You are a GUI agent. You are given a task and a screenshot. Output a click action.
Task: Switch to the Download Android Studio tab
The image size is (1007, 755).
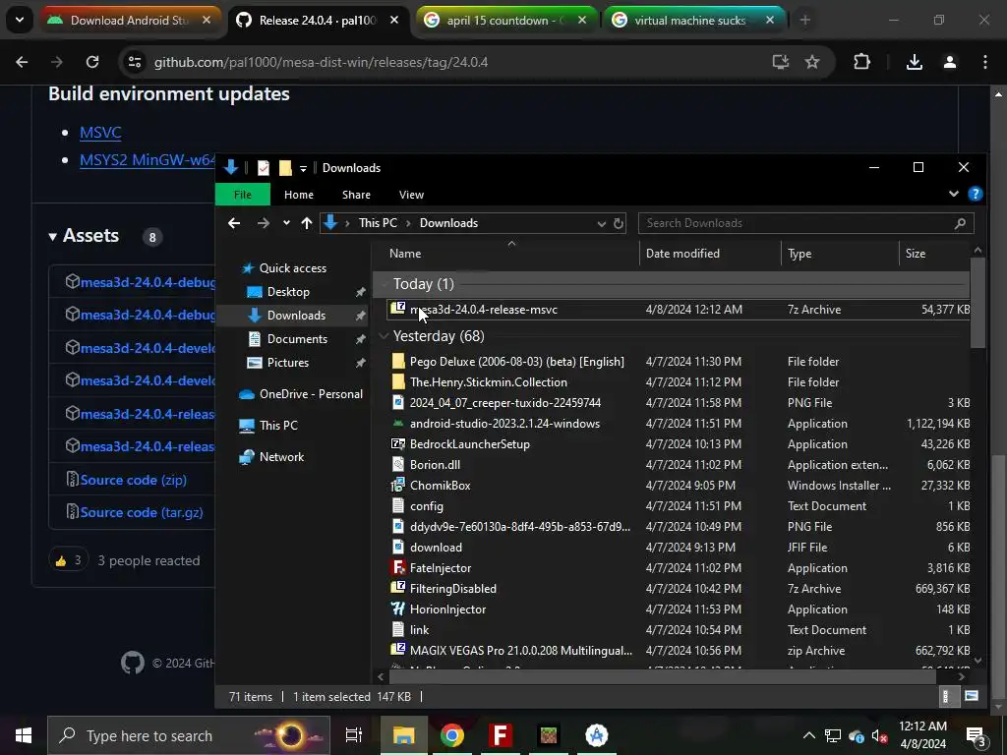(130, 20)
